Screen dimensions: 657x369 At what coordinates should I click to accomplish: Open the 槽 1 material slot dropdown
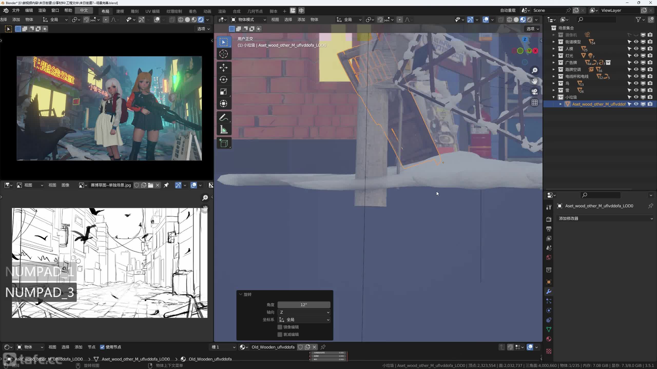(223, 347)
